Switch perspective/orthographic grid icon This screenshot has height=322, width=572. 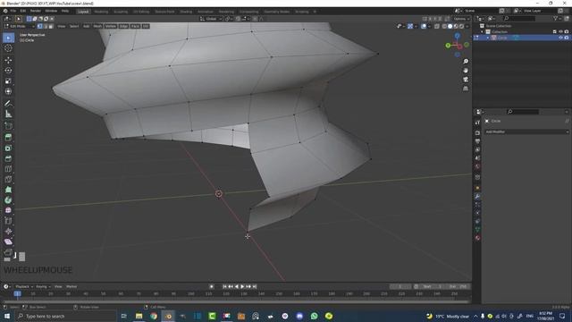point(466,89)
